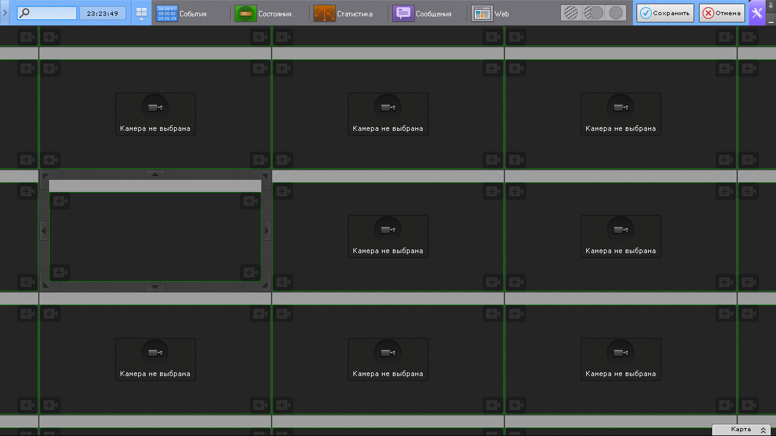Open the События tab label
The image size is (776, 436).
pos(193,14)
